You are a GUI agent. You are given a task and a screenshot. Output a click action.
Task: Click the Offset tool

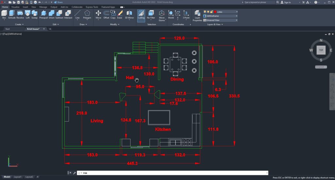[x=106, y=14]
